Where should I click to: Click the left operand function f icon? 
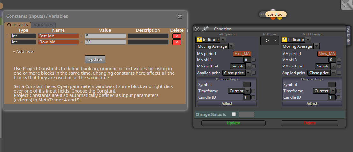point(199,40)
